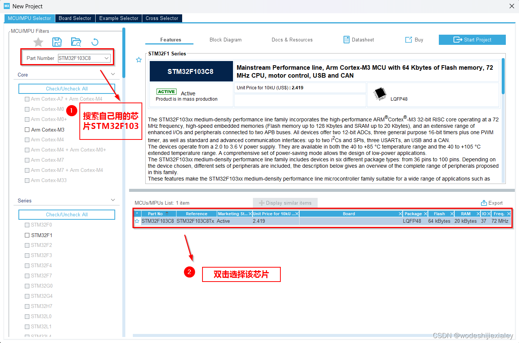Collapse the Core filter section
Viewport: 519px width, 343px height.
(x=113, y=74)
